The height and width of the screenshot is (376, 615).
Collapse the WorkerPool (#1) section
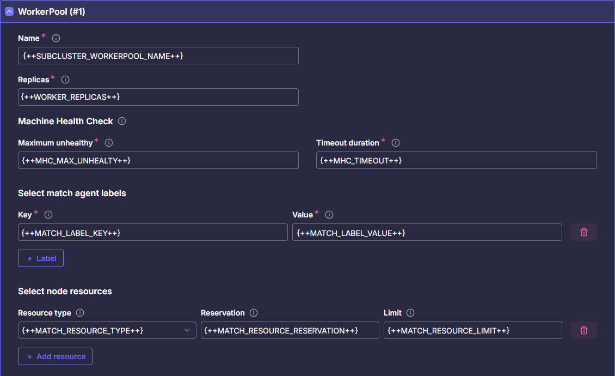pos(9,11)
